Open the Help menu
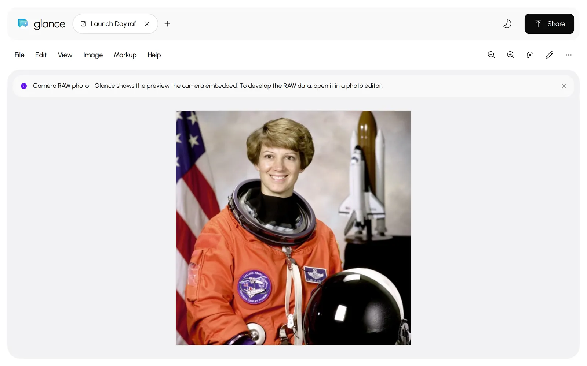 [x=154, y=55]
